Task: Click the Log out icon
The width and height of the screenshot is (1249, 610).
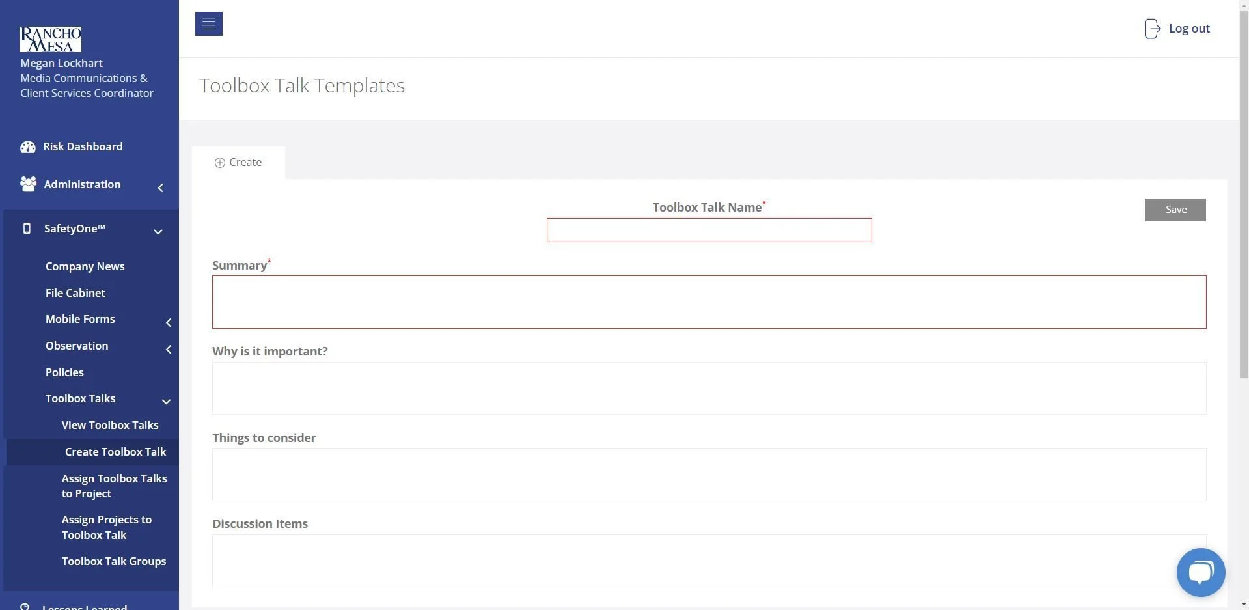Action: 1152,28
